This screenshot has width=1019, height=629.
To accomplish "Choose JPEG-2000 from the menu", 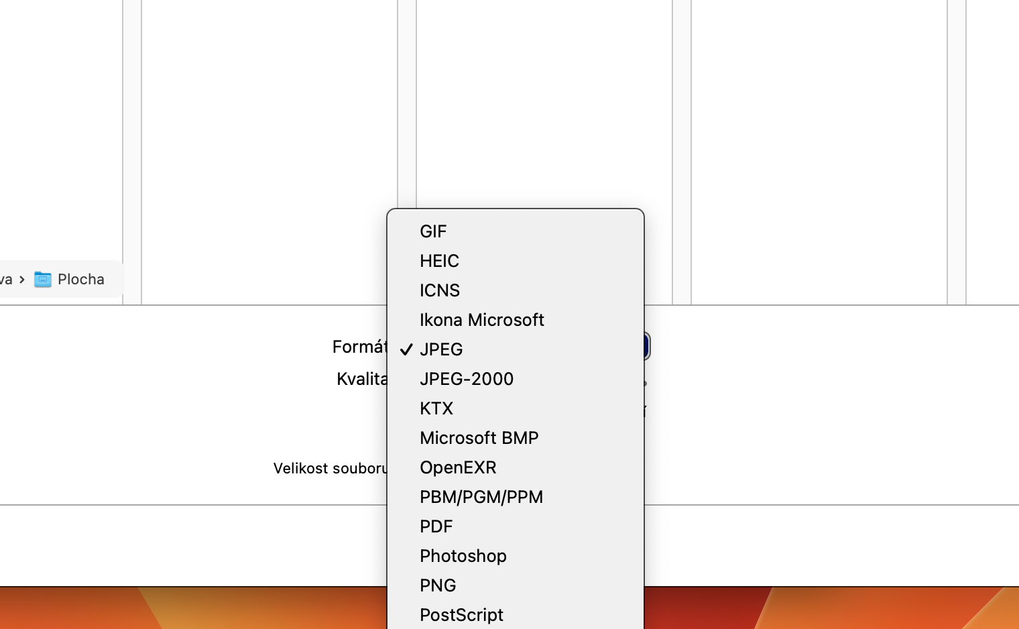I will click(x=466, y=379).
